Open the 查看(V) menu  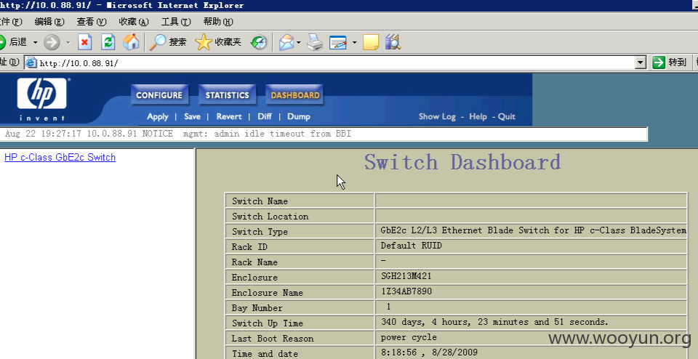point(92,21)
